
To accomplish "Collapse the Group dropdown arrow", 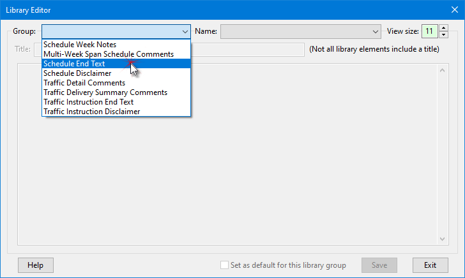I will pyautogui.click(x=185, y=31).
